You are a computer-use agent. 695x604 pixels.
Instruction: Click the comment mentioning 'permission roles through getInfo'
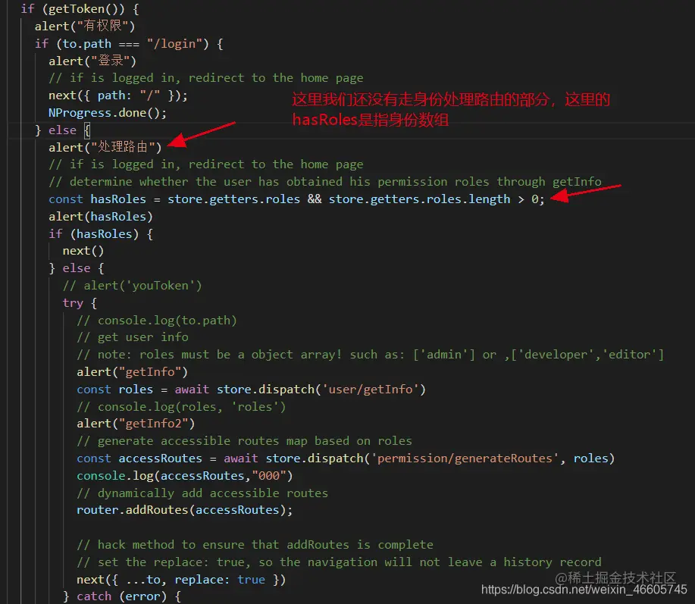[x=325, y=182]
